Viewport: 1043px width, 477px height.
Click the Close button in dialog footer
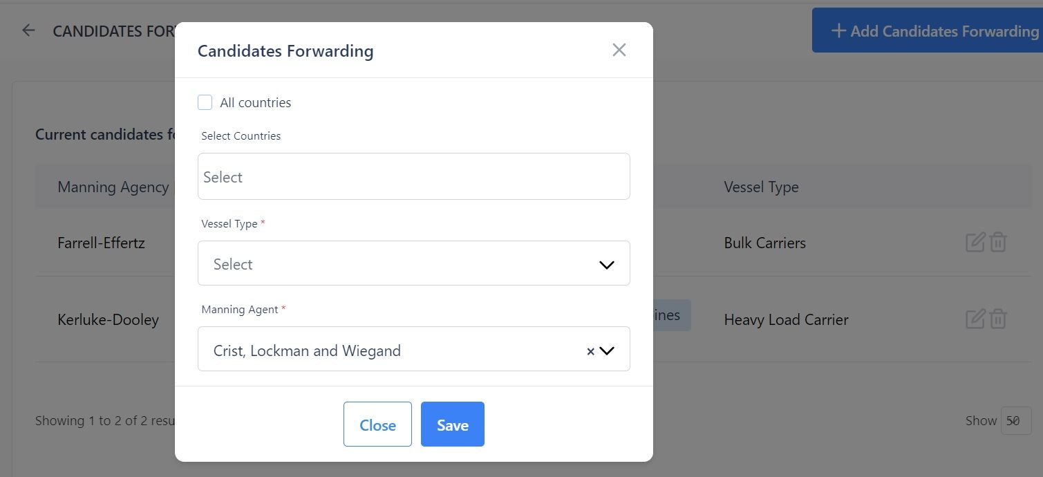pos(377,424)
